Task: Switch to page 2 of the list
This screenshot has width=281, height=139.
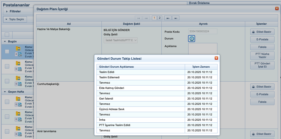Action: [x=160, y=18]
